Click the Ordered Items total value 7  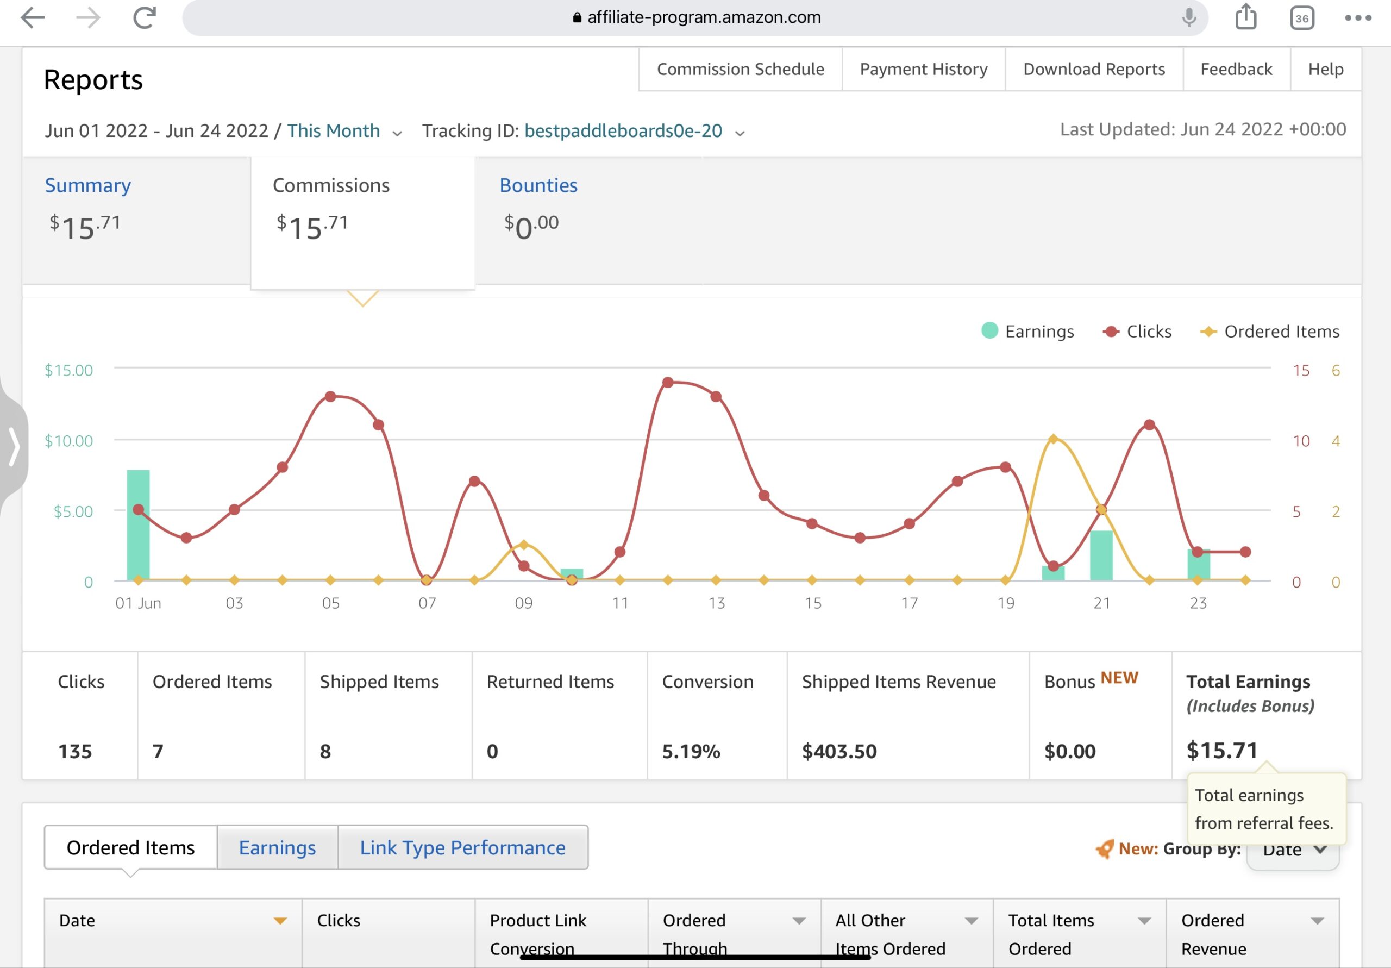(x=158, y=752)
